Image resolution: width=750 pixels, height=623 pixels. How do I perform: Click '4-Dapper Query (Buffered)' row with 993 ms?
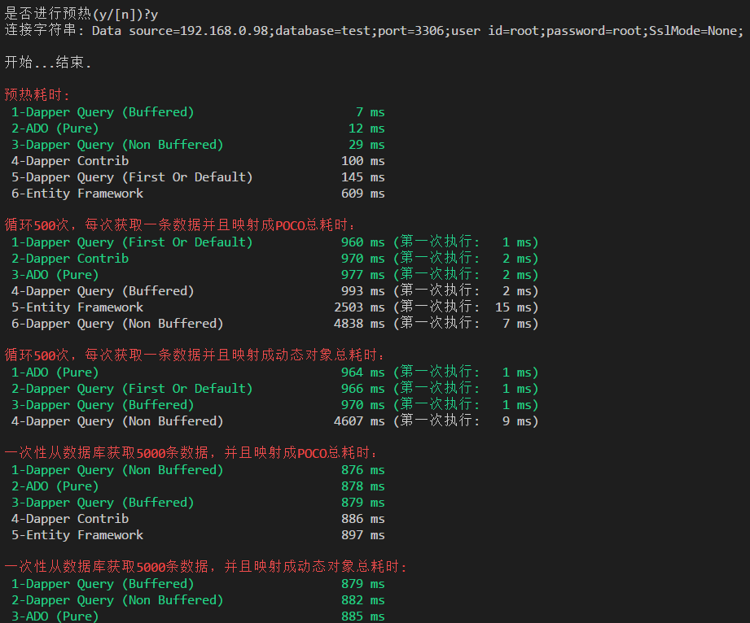(275, 291)
